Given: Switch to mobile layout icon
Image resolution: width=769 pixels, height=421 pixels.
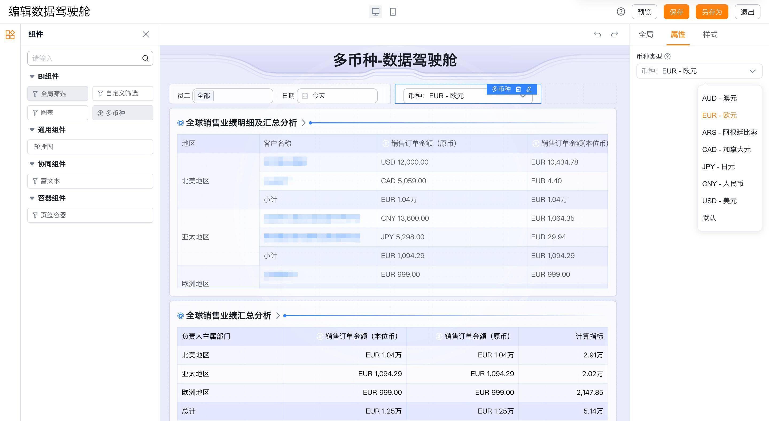Looking at the screenshot, I should point(393,12).
